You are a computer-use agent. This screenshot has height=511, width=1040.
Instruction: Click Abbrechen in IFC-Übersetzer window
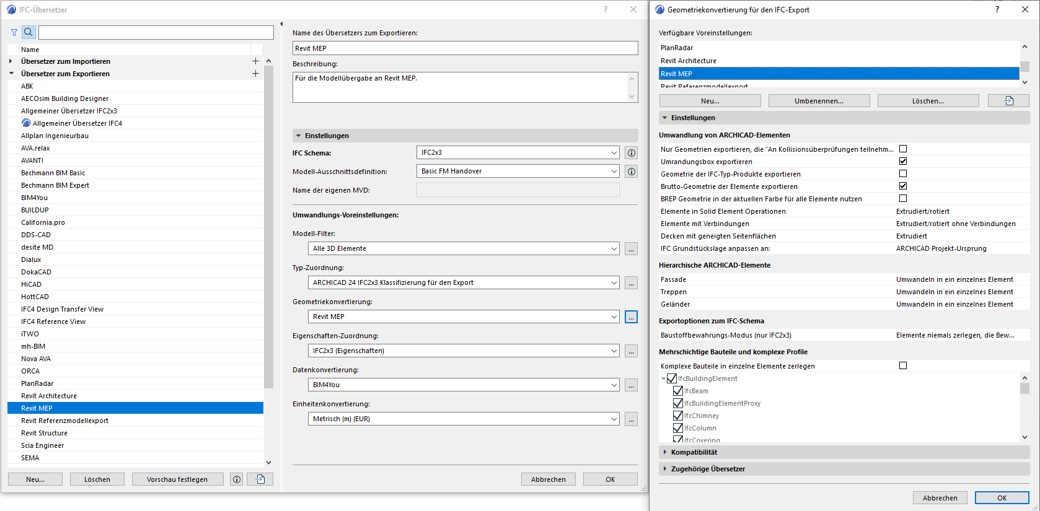(x=549, y=479)
